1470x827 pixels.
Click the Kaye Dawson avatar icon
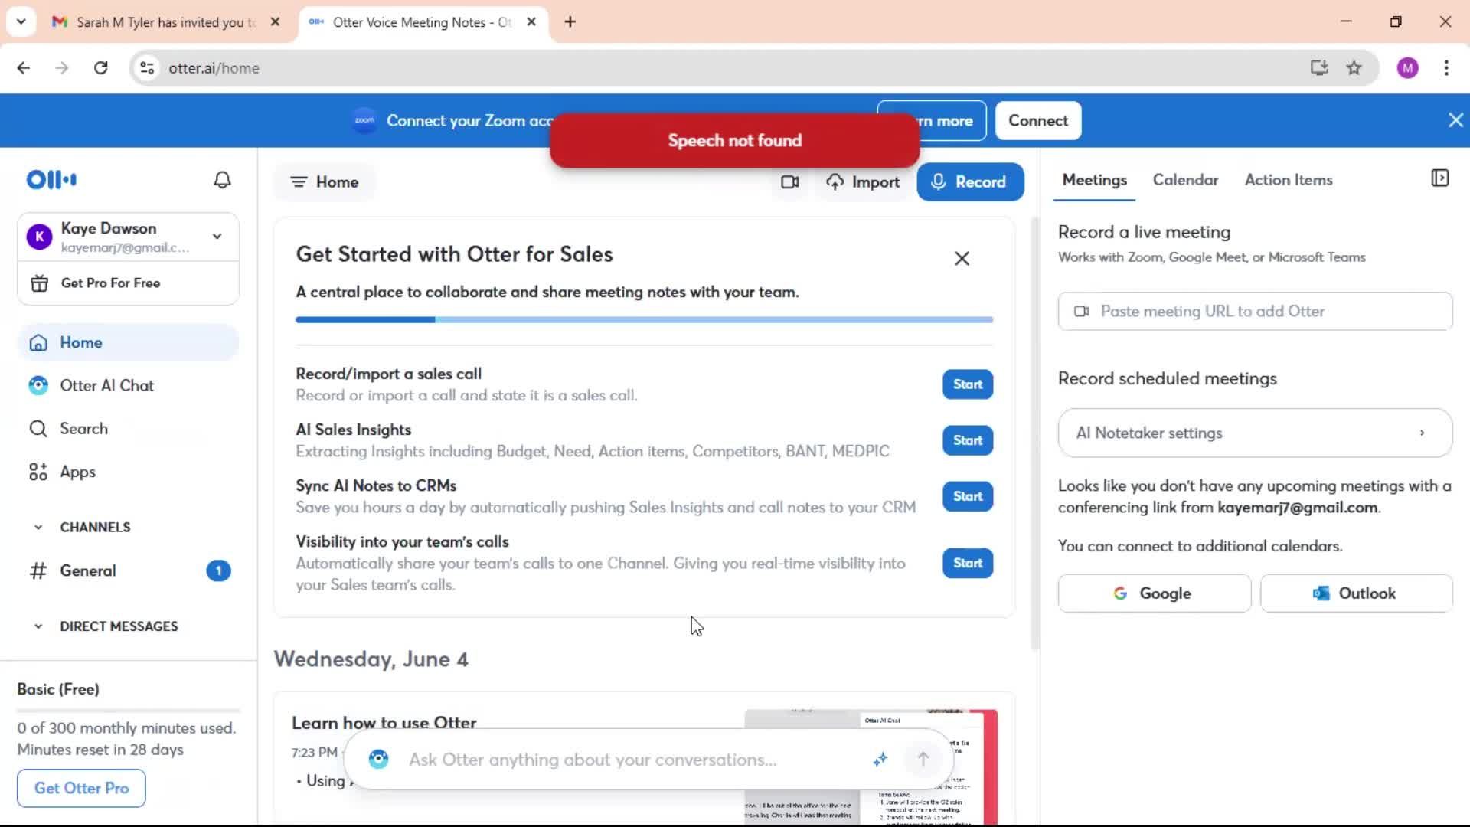click(x=39, y=237)
